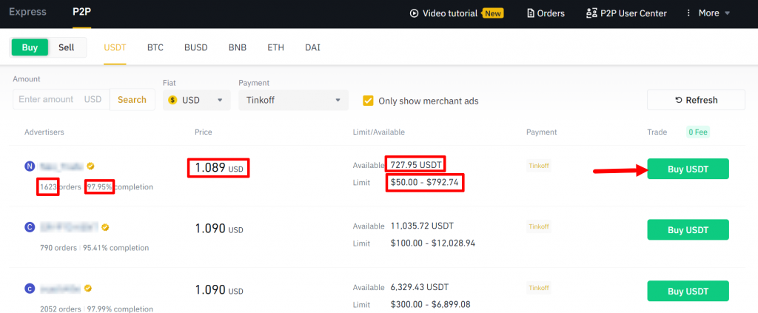758x313 pixels.
Task: Click the Orders document icon
Action: [531, 13]
